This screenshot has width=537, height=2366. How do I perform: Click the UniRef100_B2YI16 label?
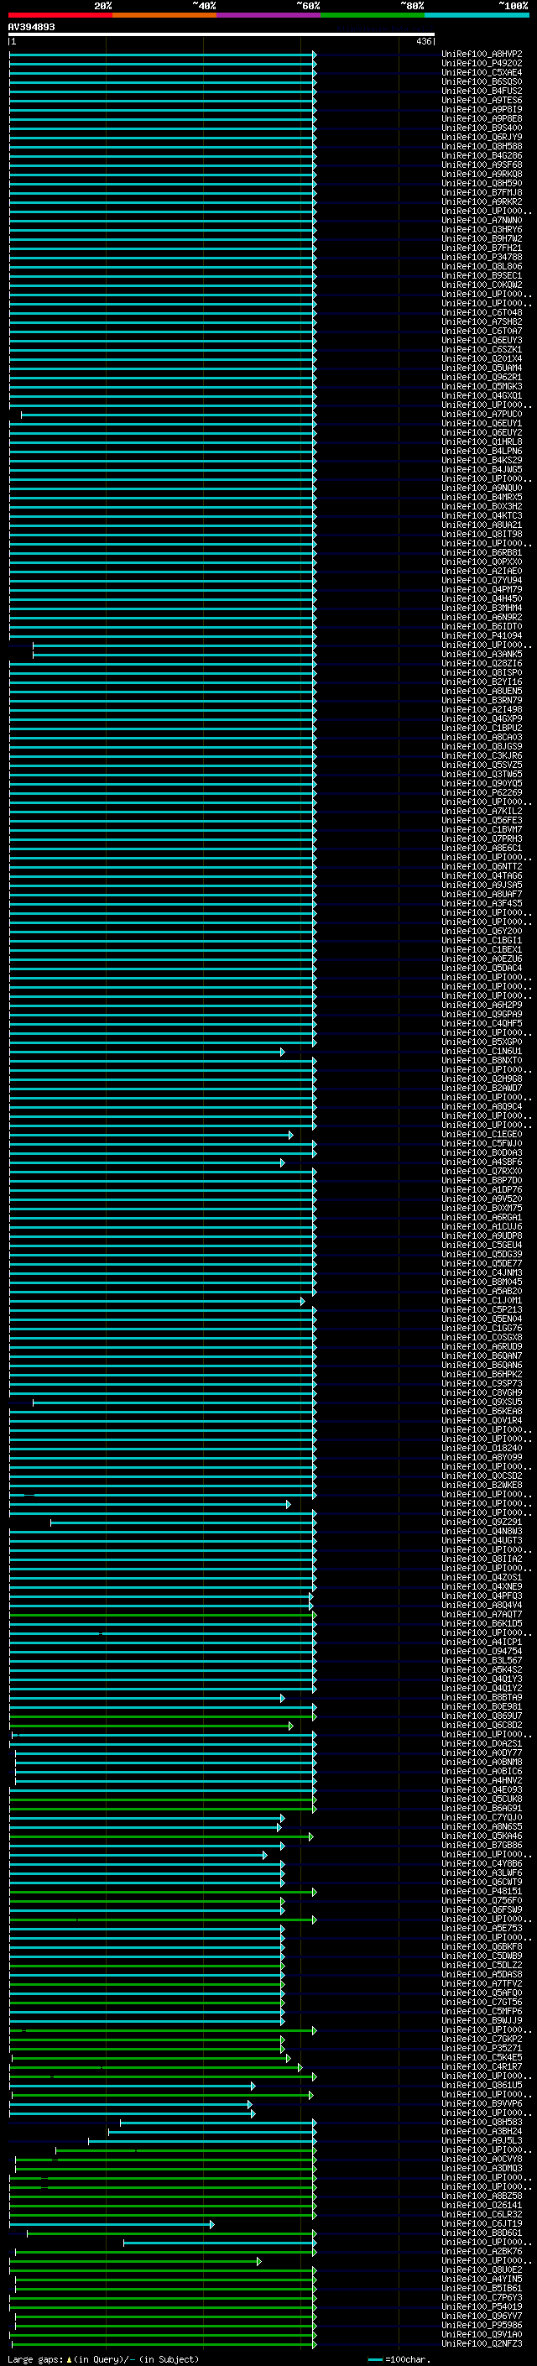tap(482, 682)
